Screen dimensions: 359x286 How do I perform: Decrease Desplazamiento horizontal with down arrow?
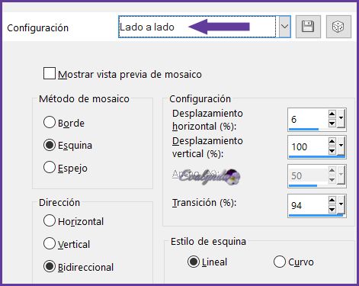pyautogui.click(x=332, y=124)
